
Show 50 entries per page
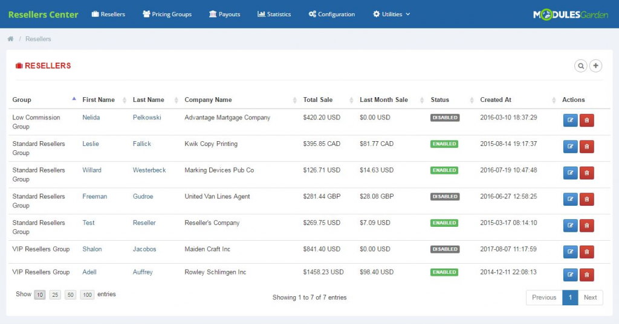point(71,295)
